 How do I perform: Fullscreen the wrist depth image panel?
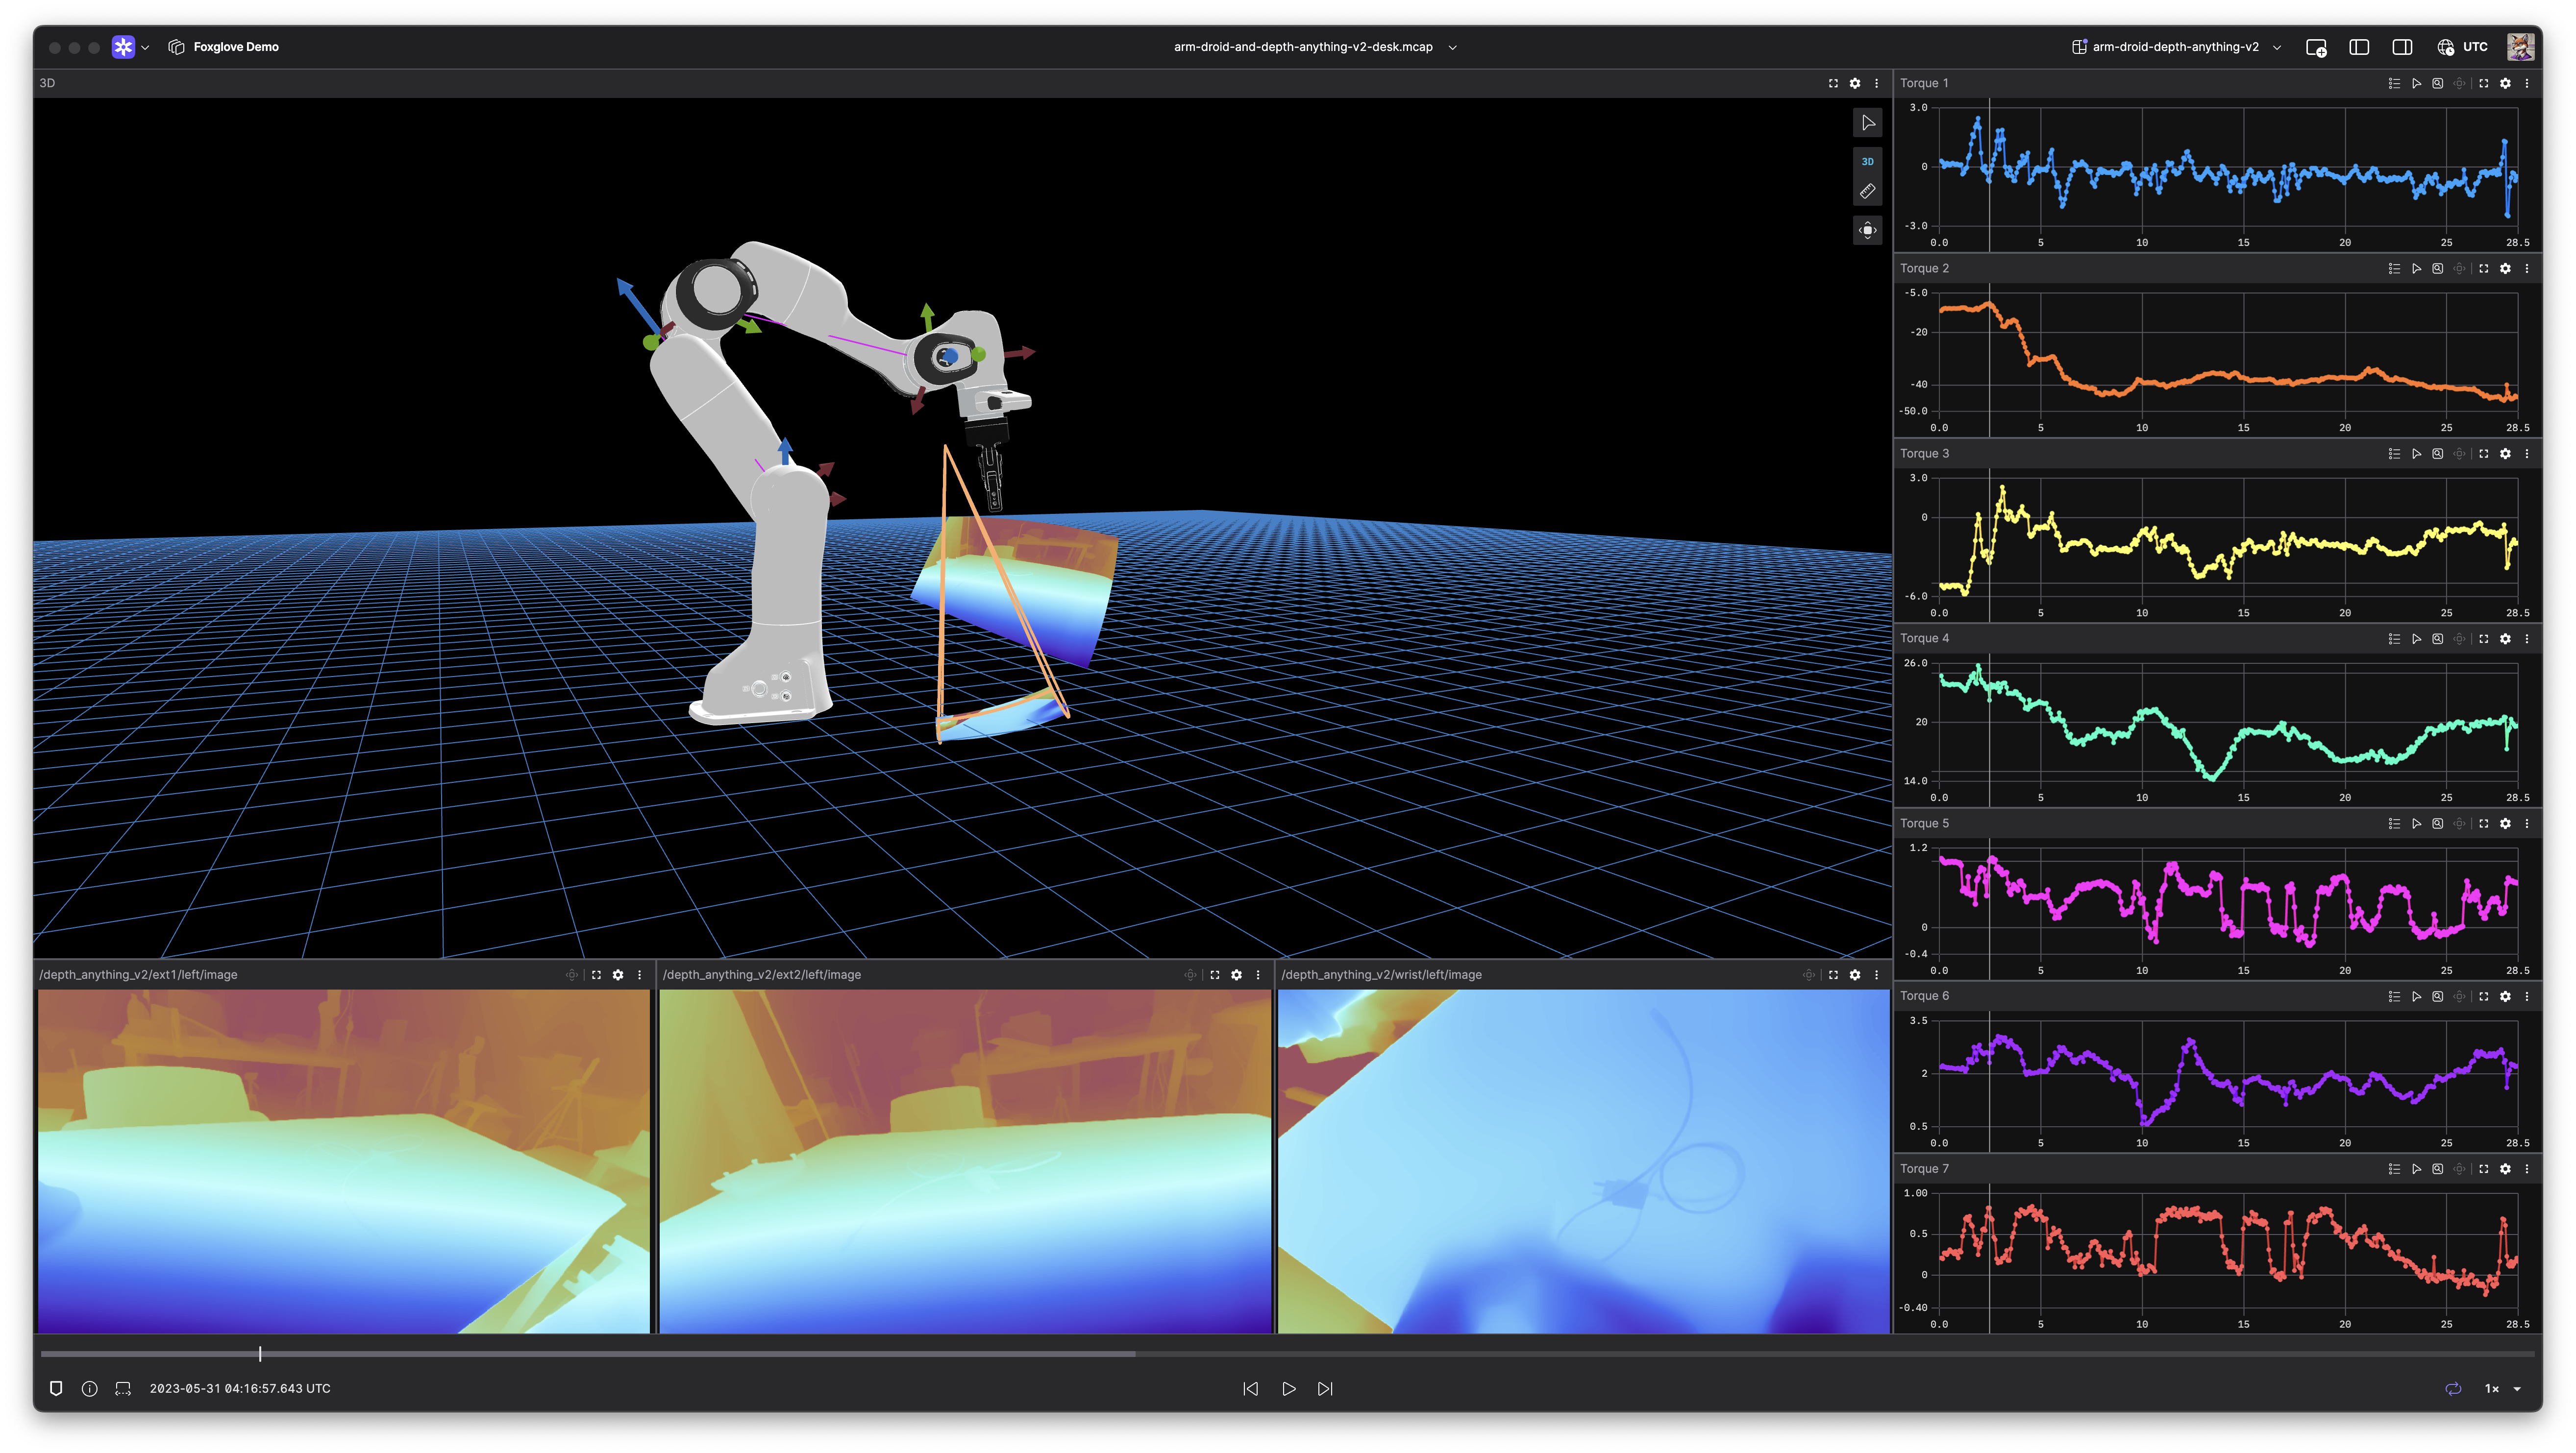[1833, 974]
